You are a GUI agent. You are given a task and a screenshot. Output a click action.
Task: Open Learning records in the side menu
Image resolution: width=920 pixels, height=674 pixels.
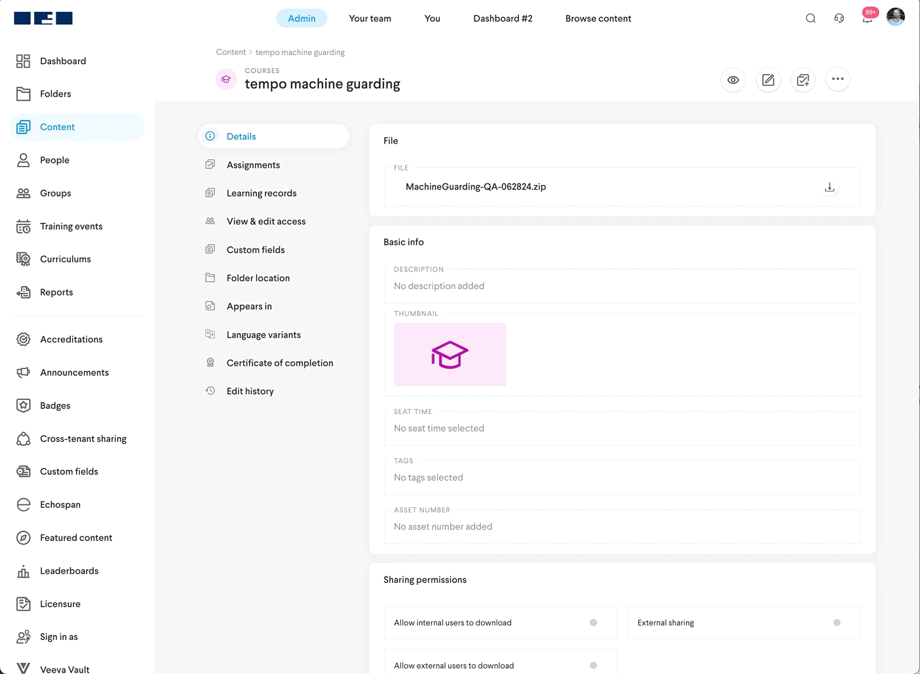(x=261, y=193)
